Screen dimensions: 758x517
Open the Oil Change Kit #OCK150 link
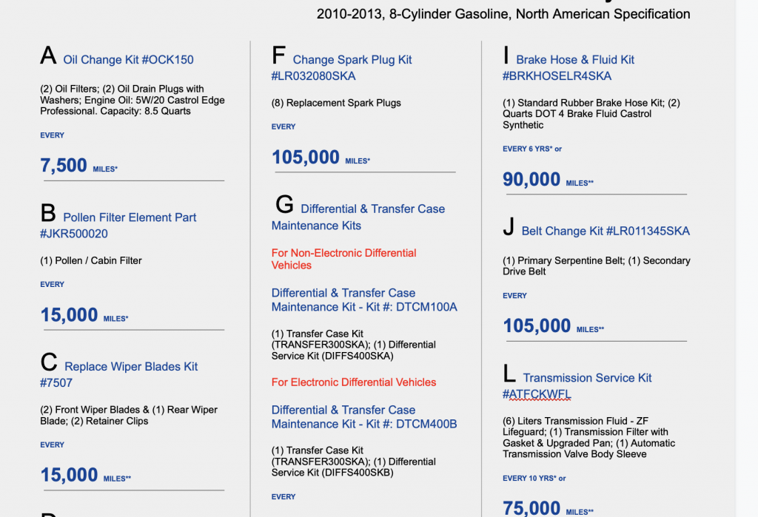pos(128,60)
